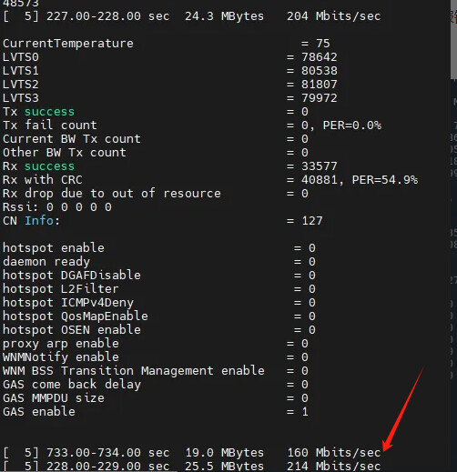Click the 'Rx with CRC' label
The width and height of the screenshot is (457, 472).
click(x=43, y=180)
